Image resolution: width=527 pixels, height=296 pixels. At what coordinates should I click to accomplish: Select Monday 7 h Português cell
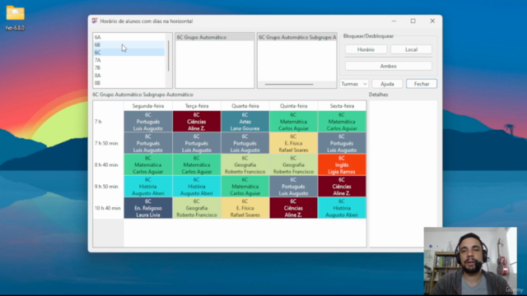[148, 122]
